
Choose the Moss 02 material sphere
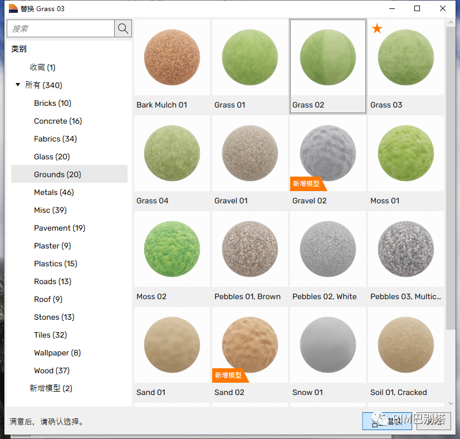click(172, 249)
